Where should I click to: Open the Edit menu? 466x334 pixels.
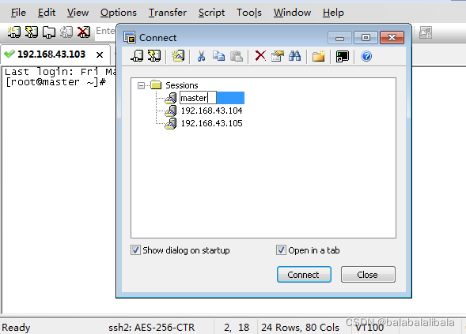coord(47,13)
